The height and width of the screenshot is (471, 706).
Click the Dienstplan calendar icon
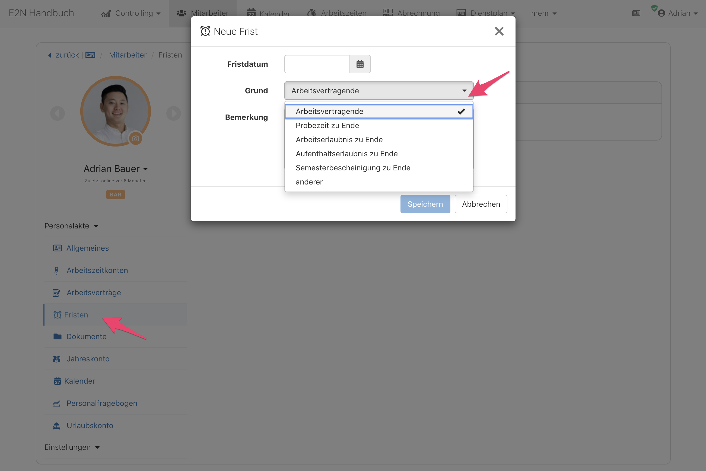click(x=461, y=13)
